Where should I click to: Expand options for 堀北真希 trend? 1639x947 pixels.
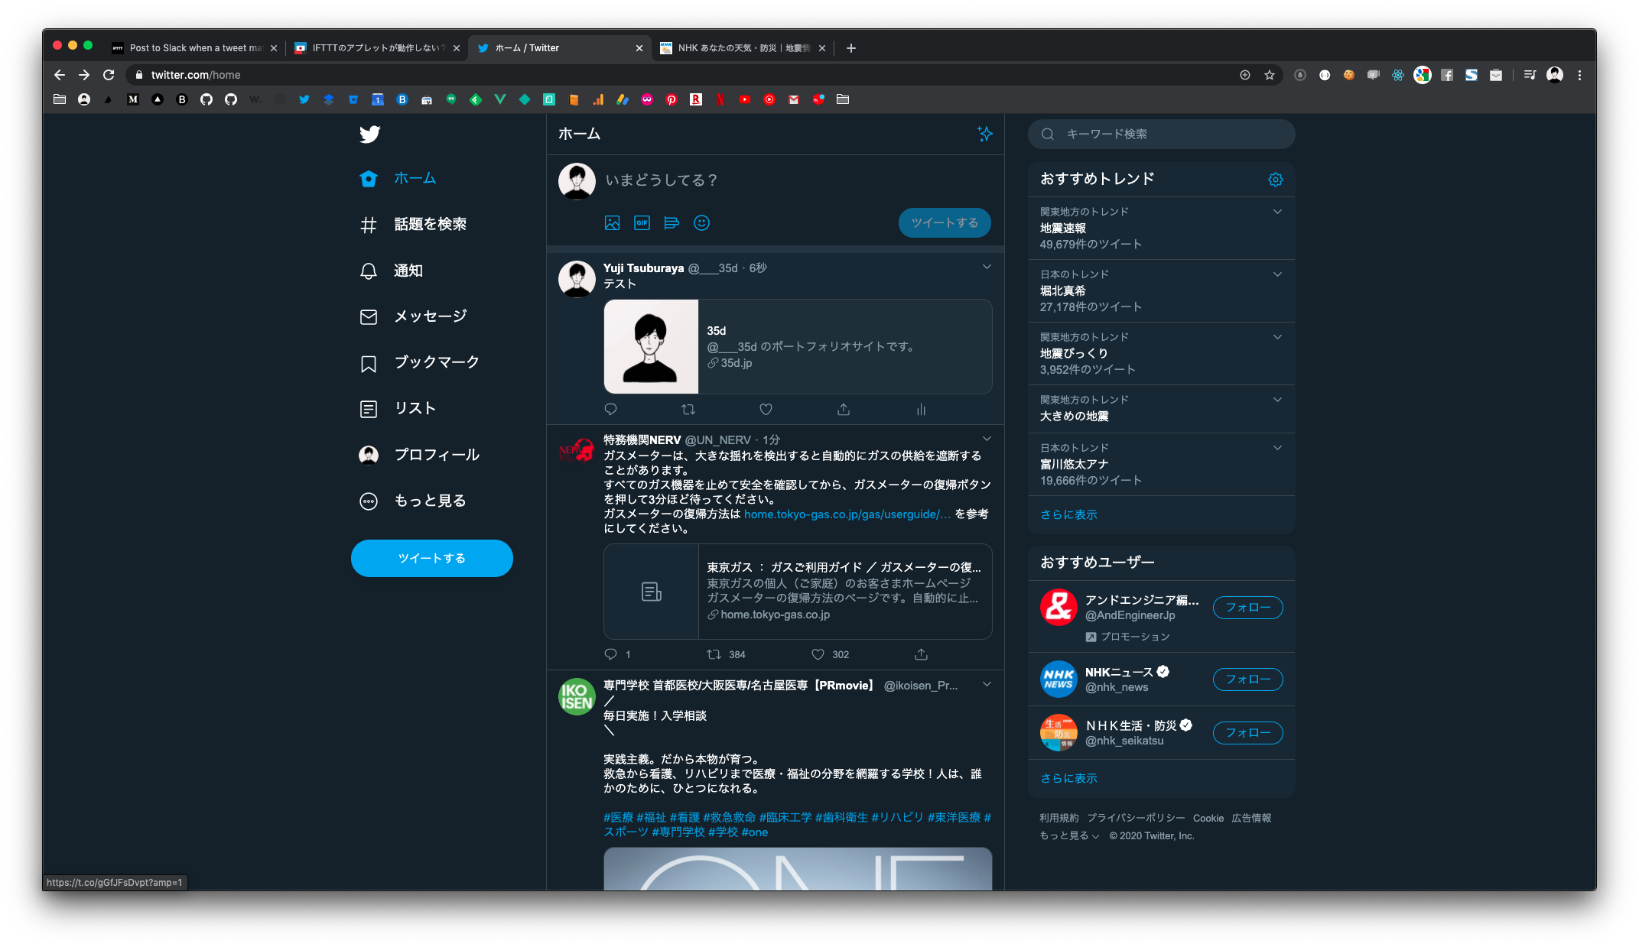1277,274
